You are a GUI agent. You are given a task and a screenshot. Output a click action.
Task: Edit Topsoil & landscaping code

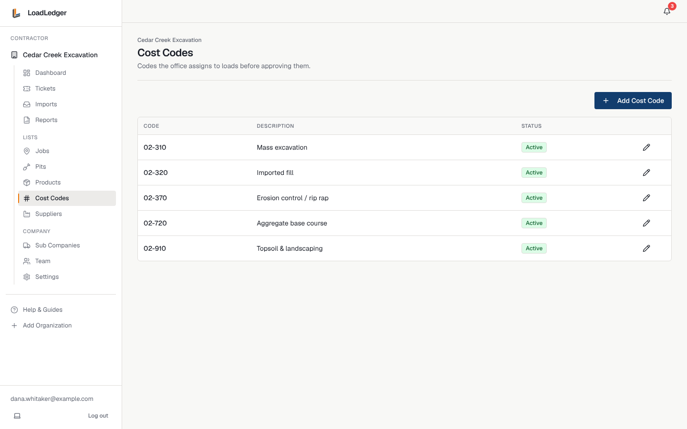tap(646, 248)
